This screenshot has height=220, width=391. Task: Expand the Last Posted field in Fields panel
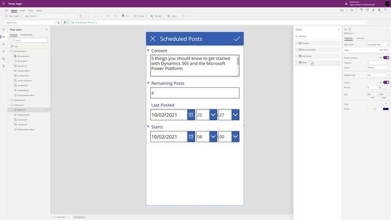[297, 56]
